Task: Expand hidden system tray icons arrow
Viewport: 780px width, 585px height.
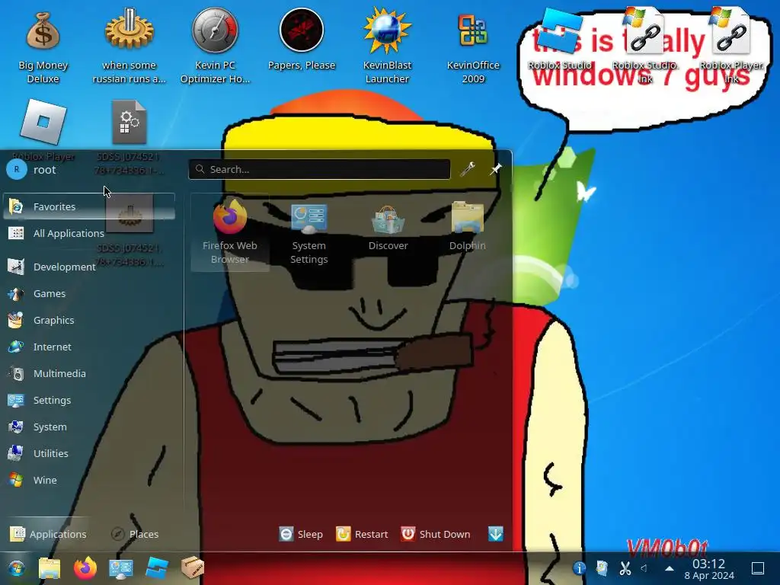Action: 670,568
